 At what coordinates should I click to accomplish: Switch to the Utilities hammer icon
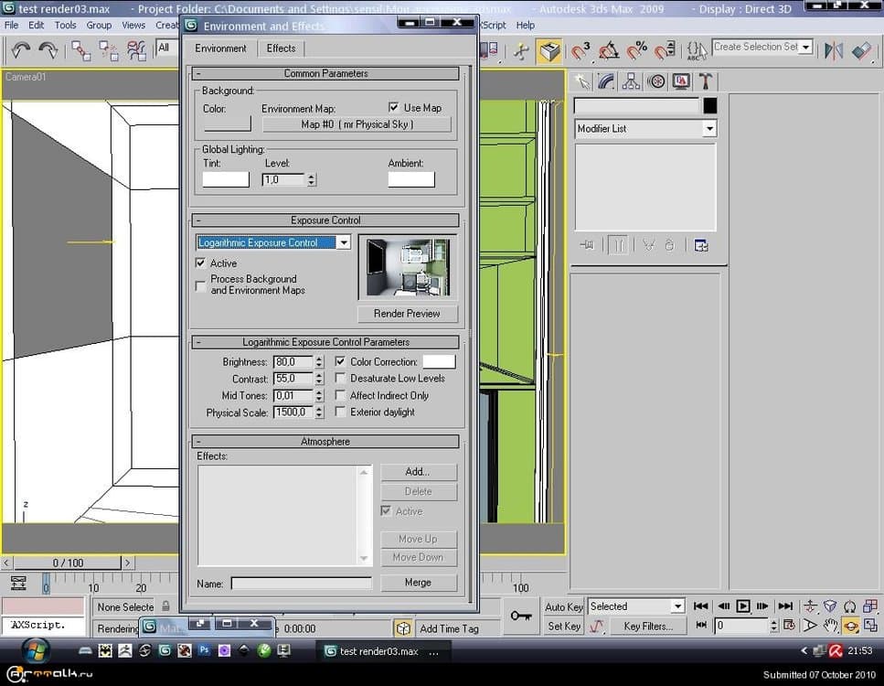tap(707, 81)
